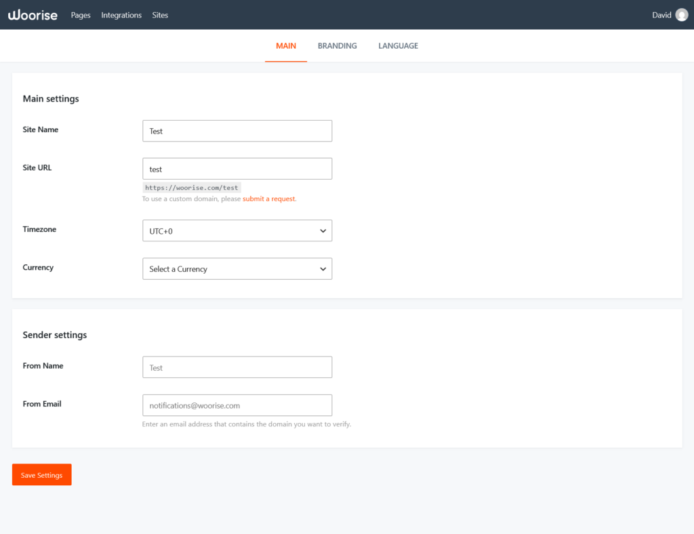
Task: Select the MAIN tab
Action: tap(286, 46)
